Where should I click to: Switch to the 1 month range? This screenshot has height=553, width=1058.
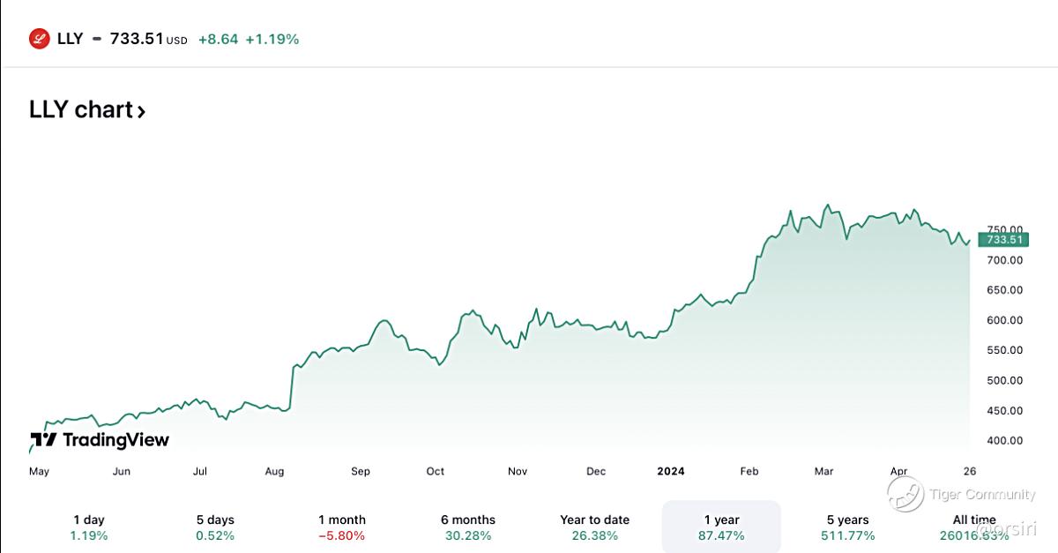coord(342,527)
